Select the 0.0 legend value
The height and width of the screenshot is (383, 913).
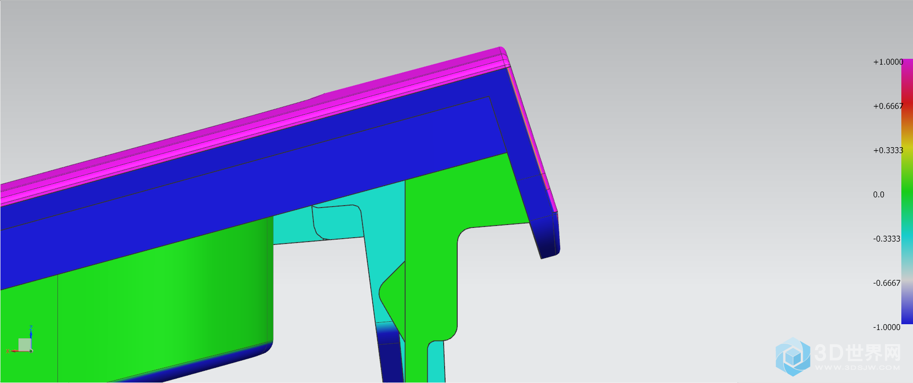[879, 194]
